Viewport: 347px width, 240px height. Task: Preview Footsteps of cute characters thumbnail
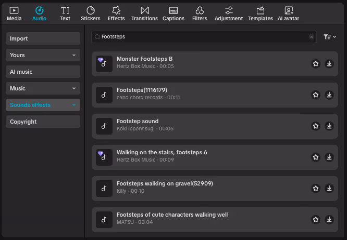point(104,220)
